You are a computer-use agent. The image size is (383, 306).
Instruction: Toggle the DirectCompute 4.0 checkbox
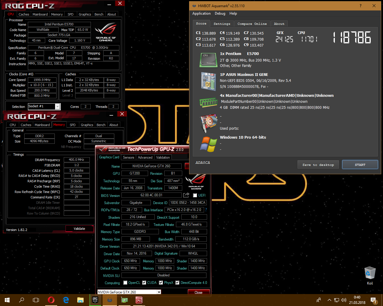point(177,283)
